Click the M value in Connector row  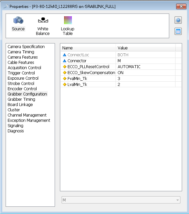[x=119, y=61]
